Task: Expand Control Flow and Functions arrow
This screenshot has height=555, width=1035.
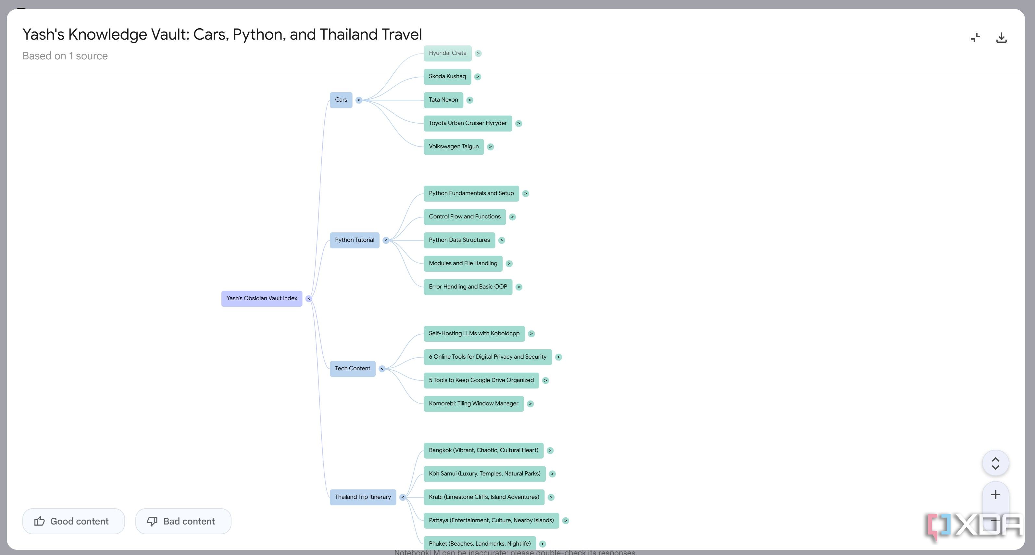Action: (x=512, y=217)
